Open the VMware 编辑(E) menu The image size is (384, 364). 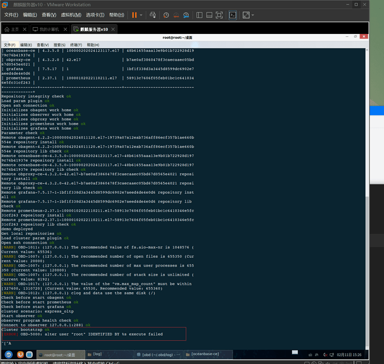pos(30,15)
